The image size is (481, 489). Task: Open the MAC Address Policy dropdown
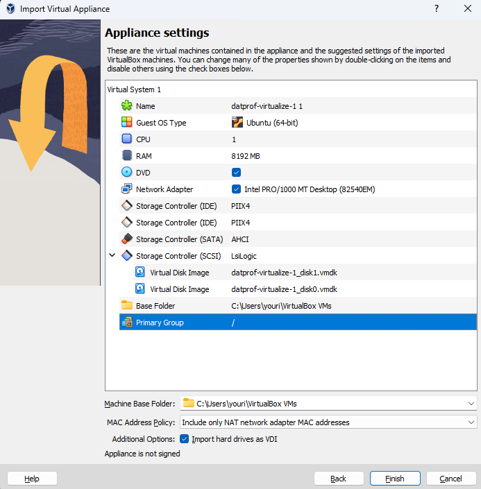471,422
